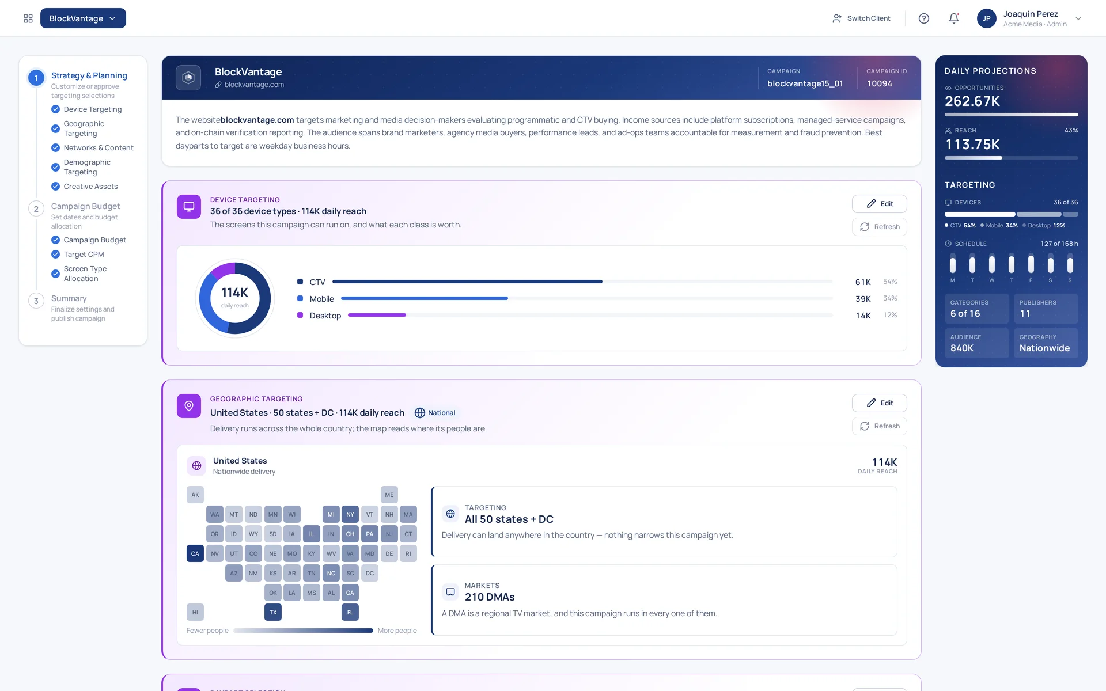Open Demographic Targeting sidebar item
Image resolution: width=1106 pixels, height=691 pixels.
point(87,167)
